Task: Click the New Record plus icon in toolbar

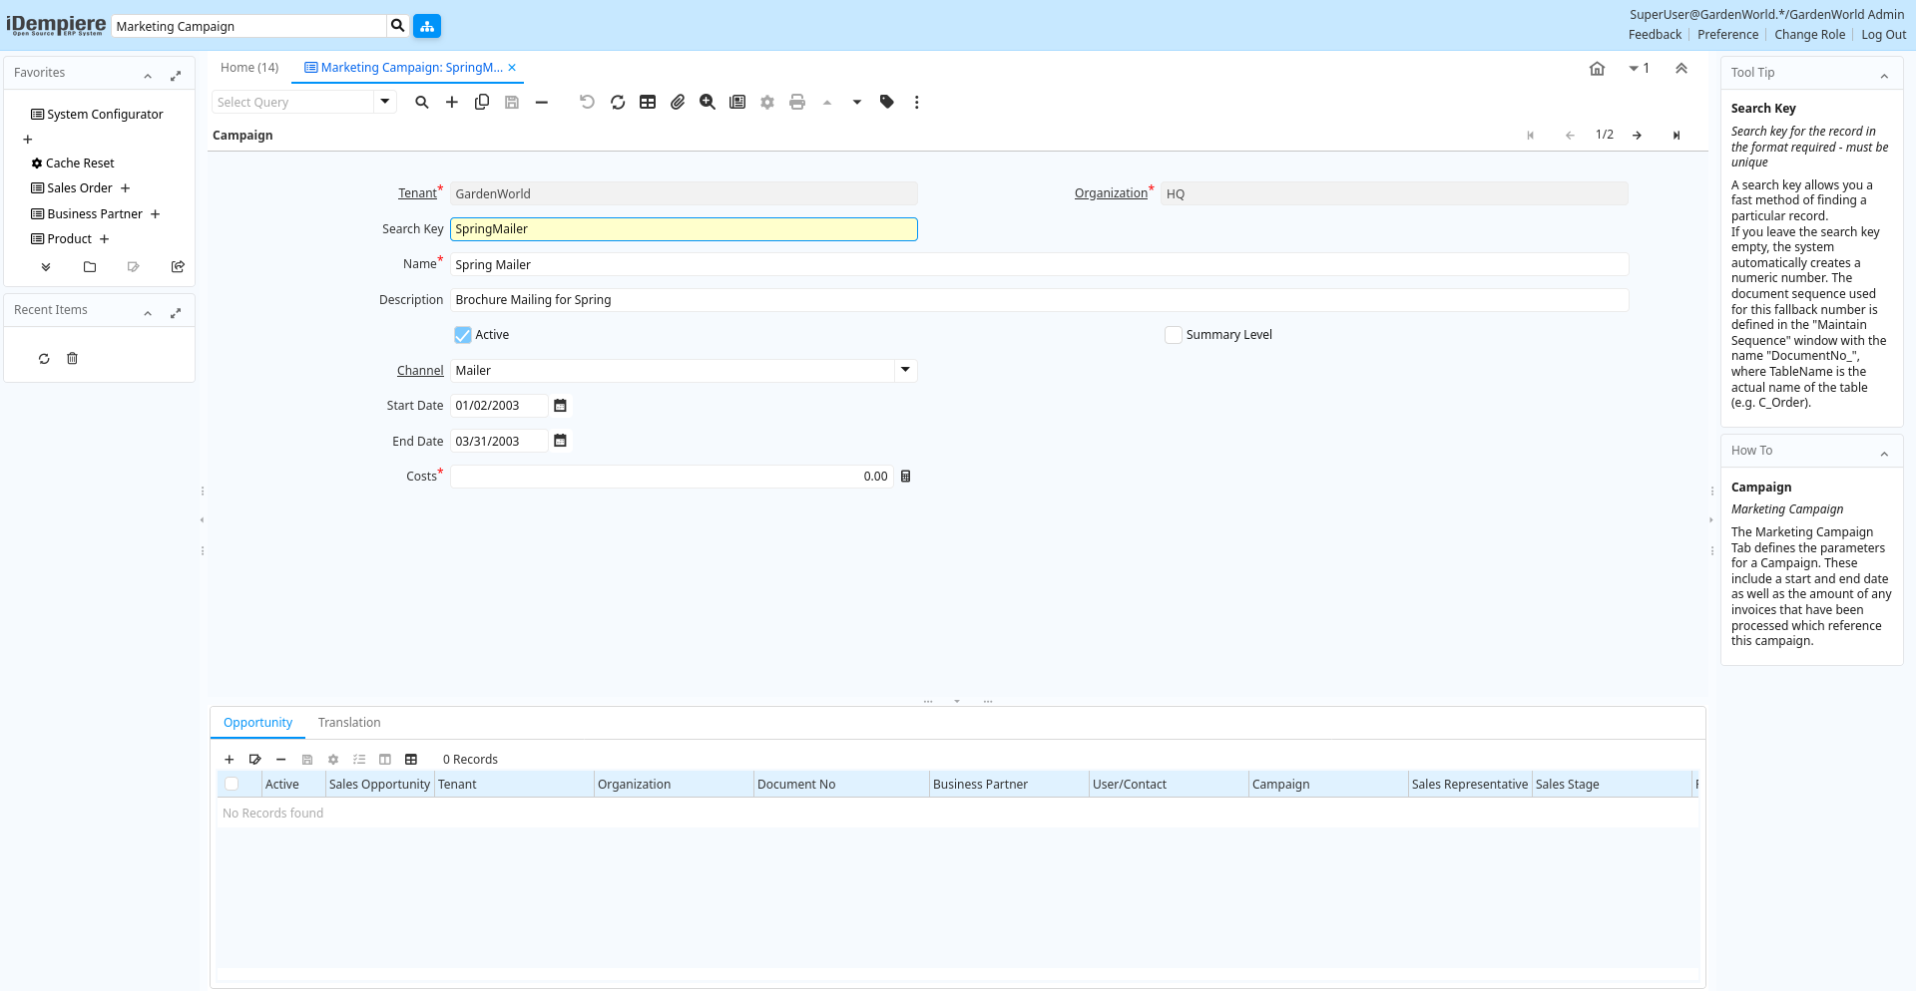Action: pyautogui.click(x=452, y=102)
